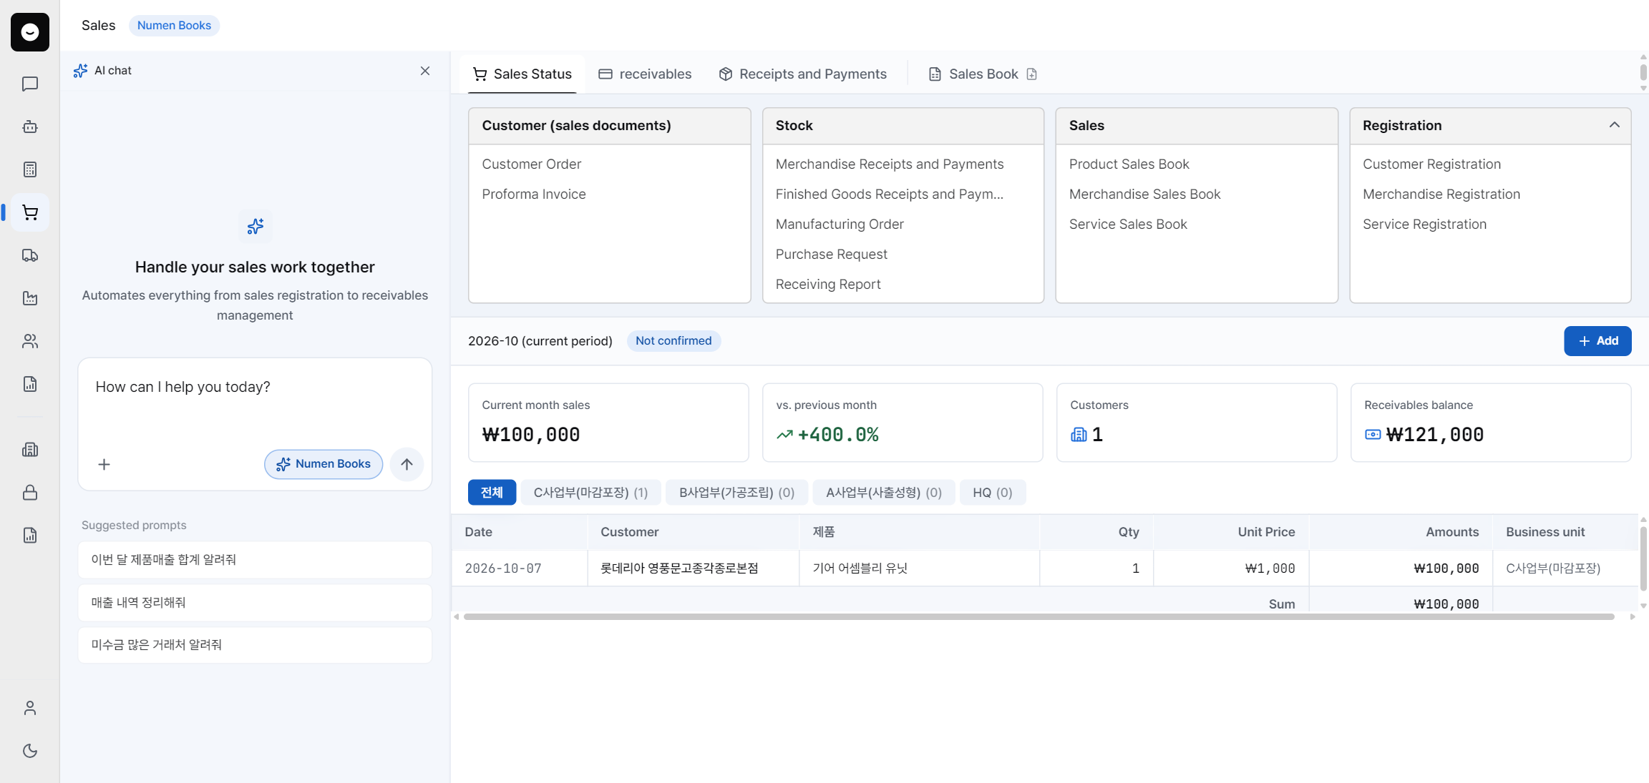Image resolution: width=1649 pixels, height=783 pixels.
Task: Open Merchandise Sales Book link
Action: click(1144, 194)
